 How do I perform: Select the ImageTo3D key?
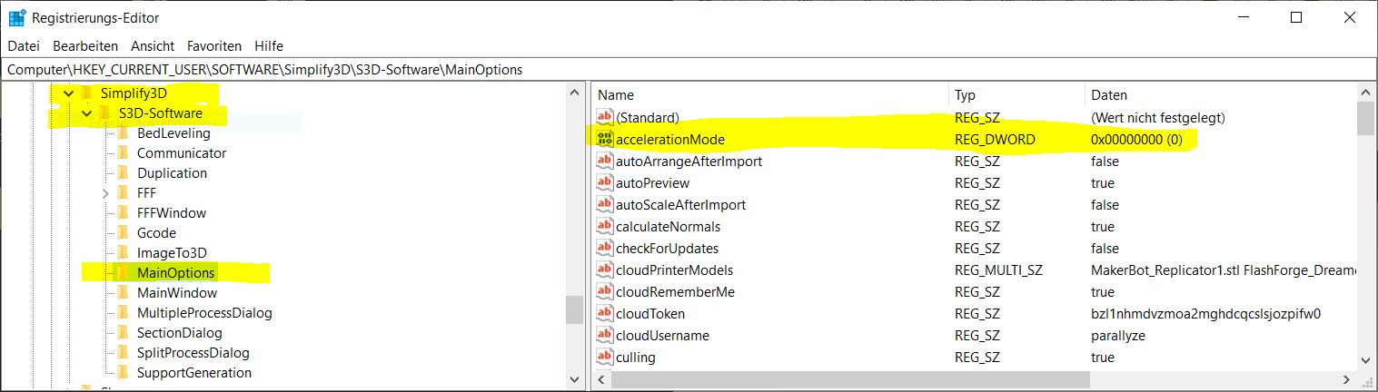tap(172, 253)
